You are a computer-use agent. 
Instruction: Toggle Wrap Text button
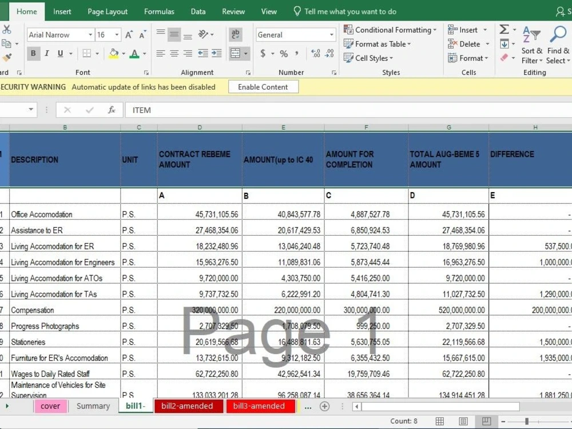click(235, 35)
